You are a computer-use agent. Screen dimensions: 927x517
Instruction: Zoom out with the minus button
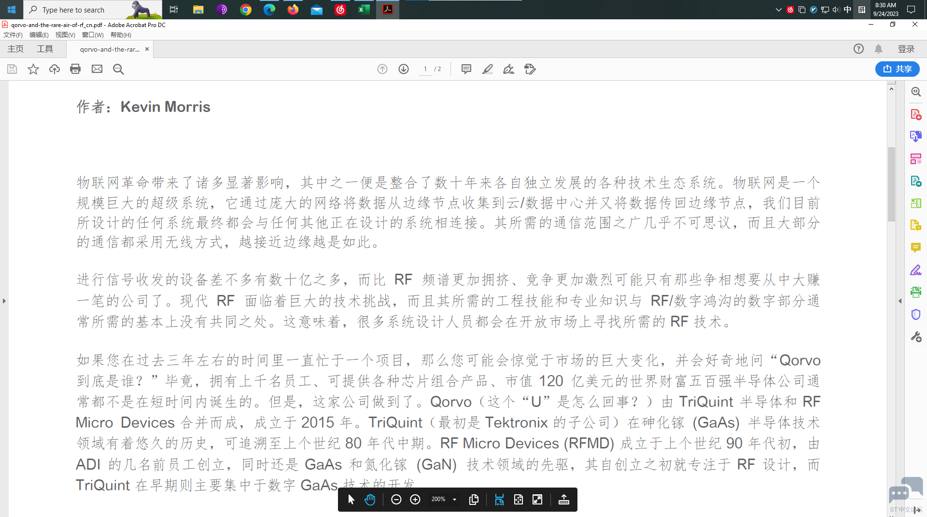[396, 500]
